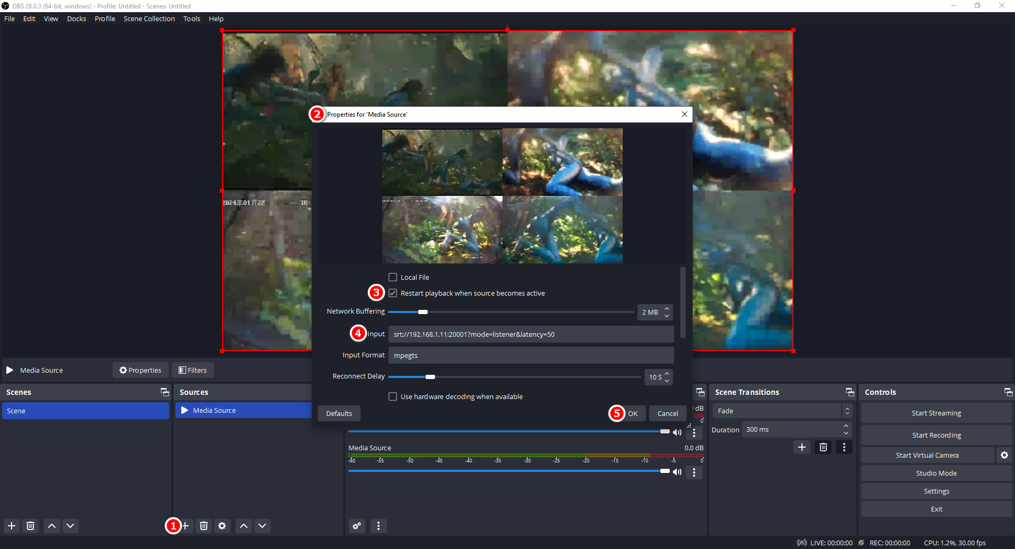This screenshot has height=549, width=1015.
Task: Reset properties with Defaults button
Action: [339, 413]
